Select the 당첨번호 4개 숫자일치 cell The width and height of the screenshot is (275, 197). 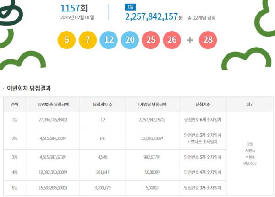pyautogui.click(x=203, y=172)
